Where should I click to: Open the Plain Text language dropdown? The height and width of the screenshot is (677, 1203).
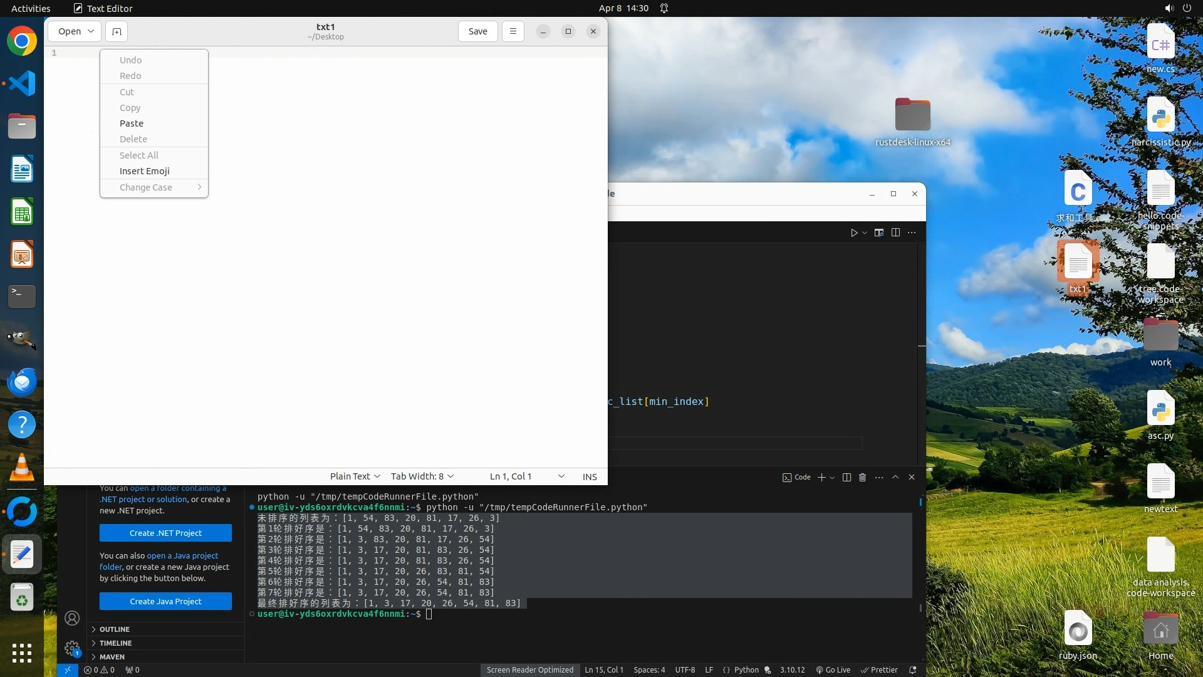[x=355, y=476]
